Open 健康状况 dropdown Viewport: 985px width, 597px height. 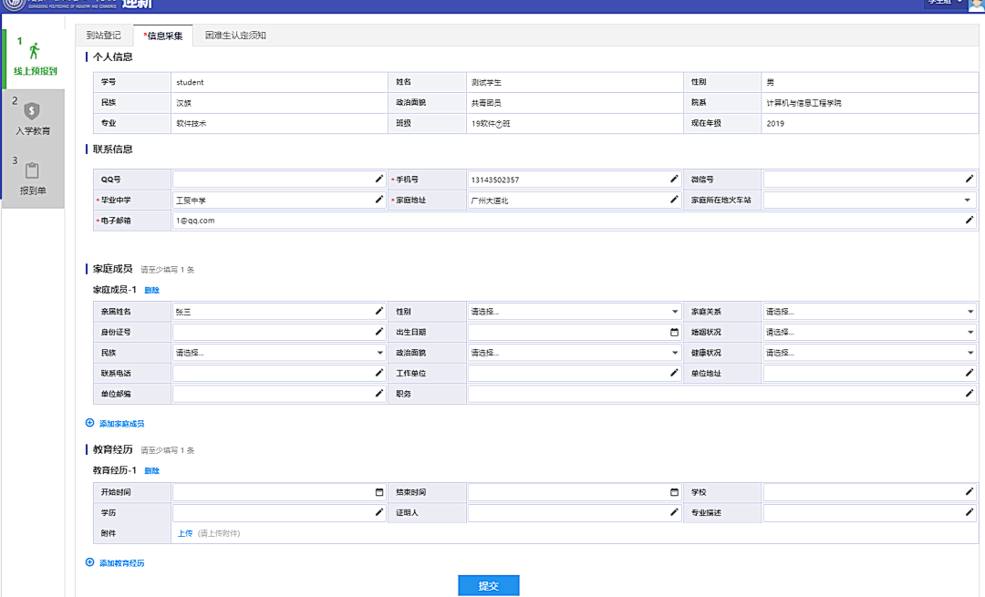click(x=870, y=353)
